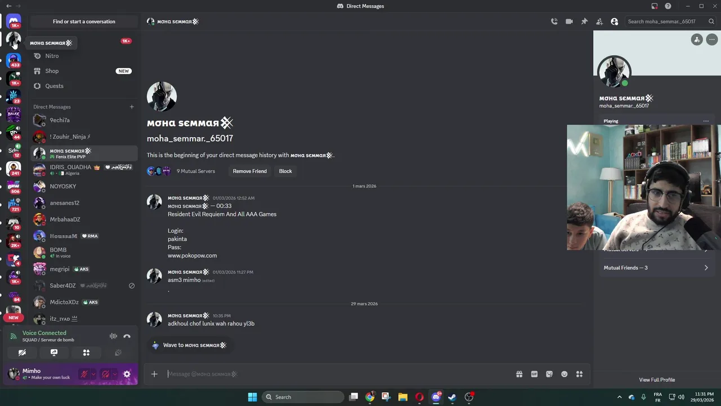The width and height of the screenshot is (721, 406).
Task: Open Find or start a conversation box
Action: [84, 21]
